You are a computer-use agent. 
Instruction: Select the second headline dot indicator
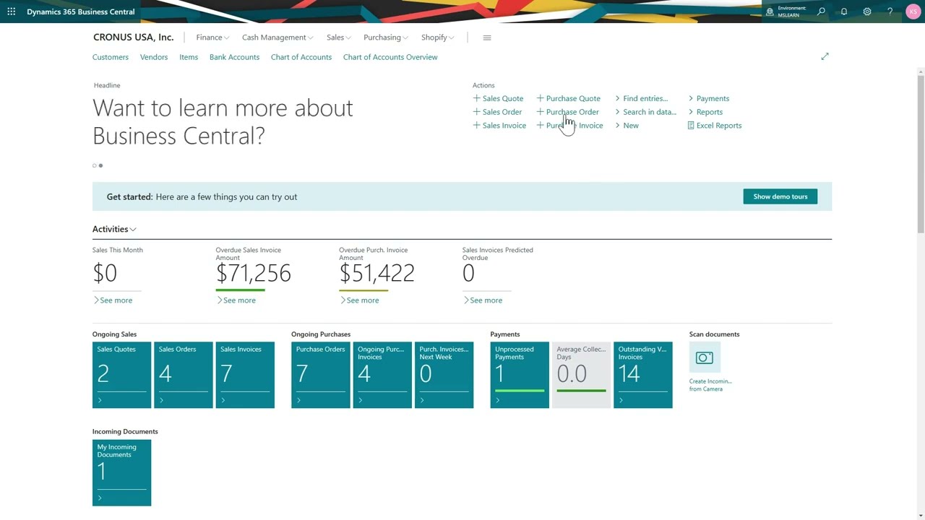point(100,165)
